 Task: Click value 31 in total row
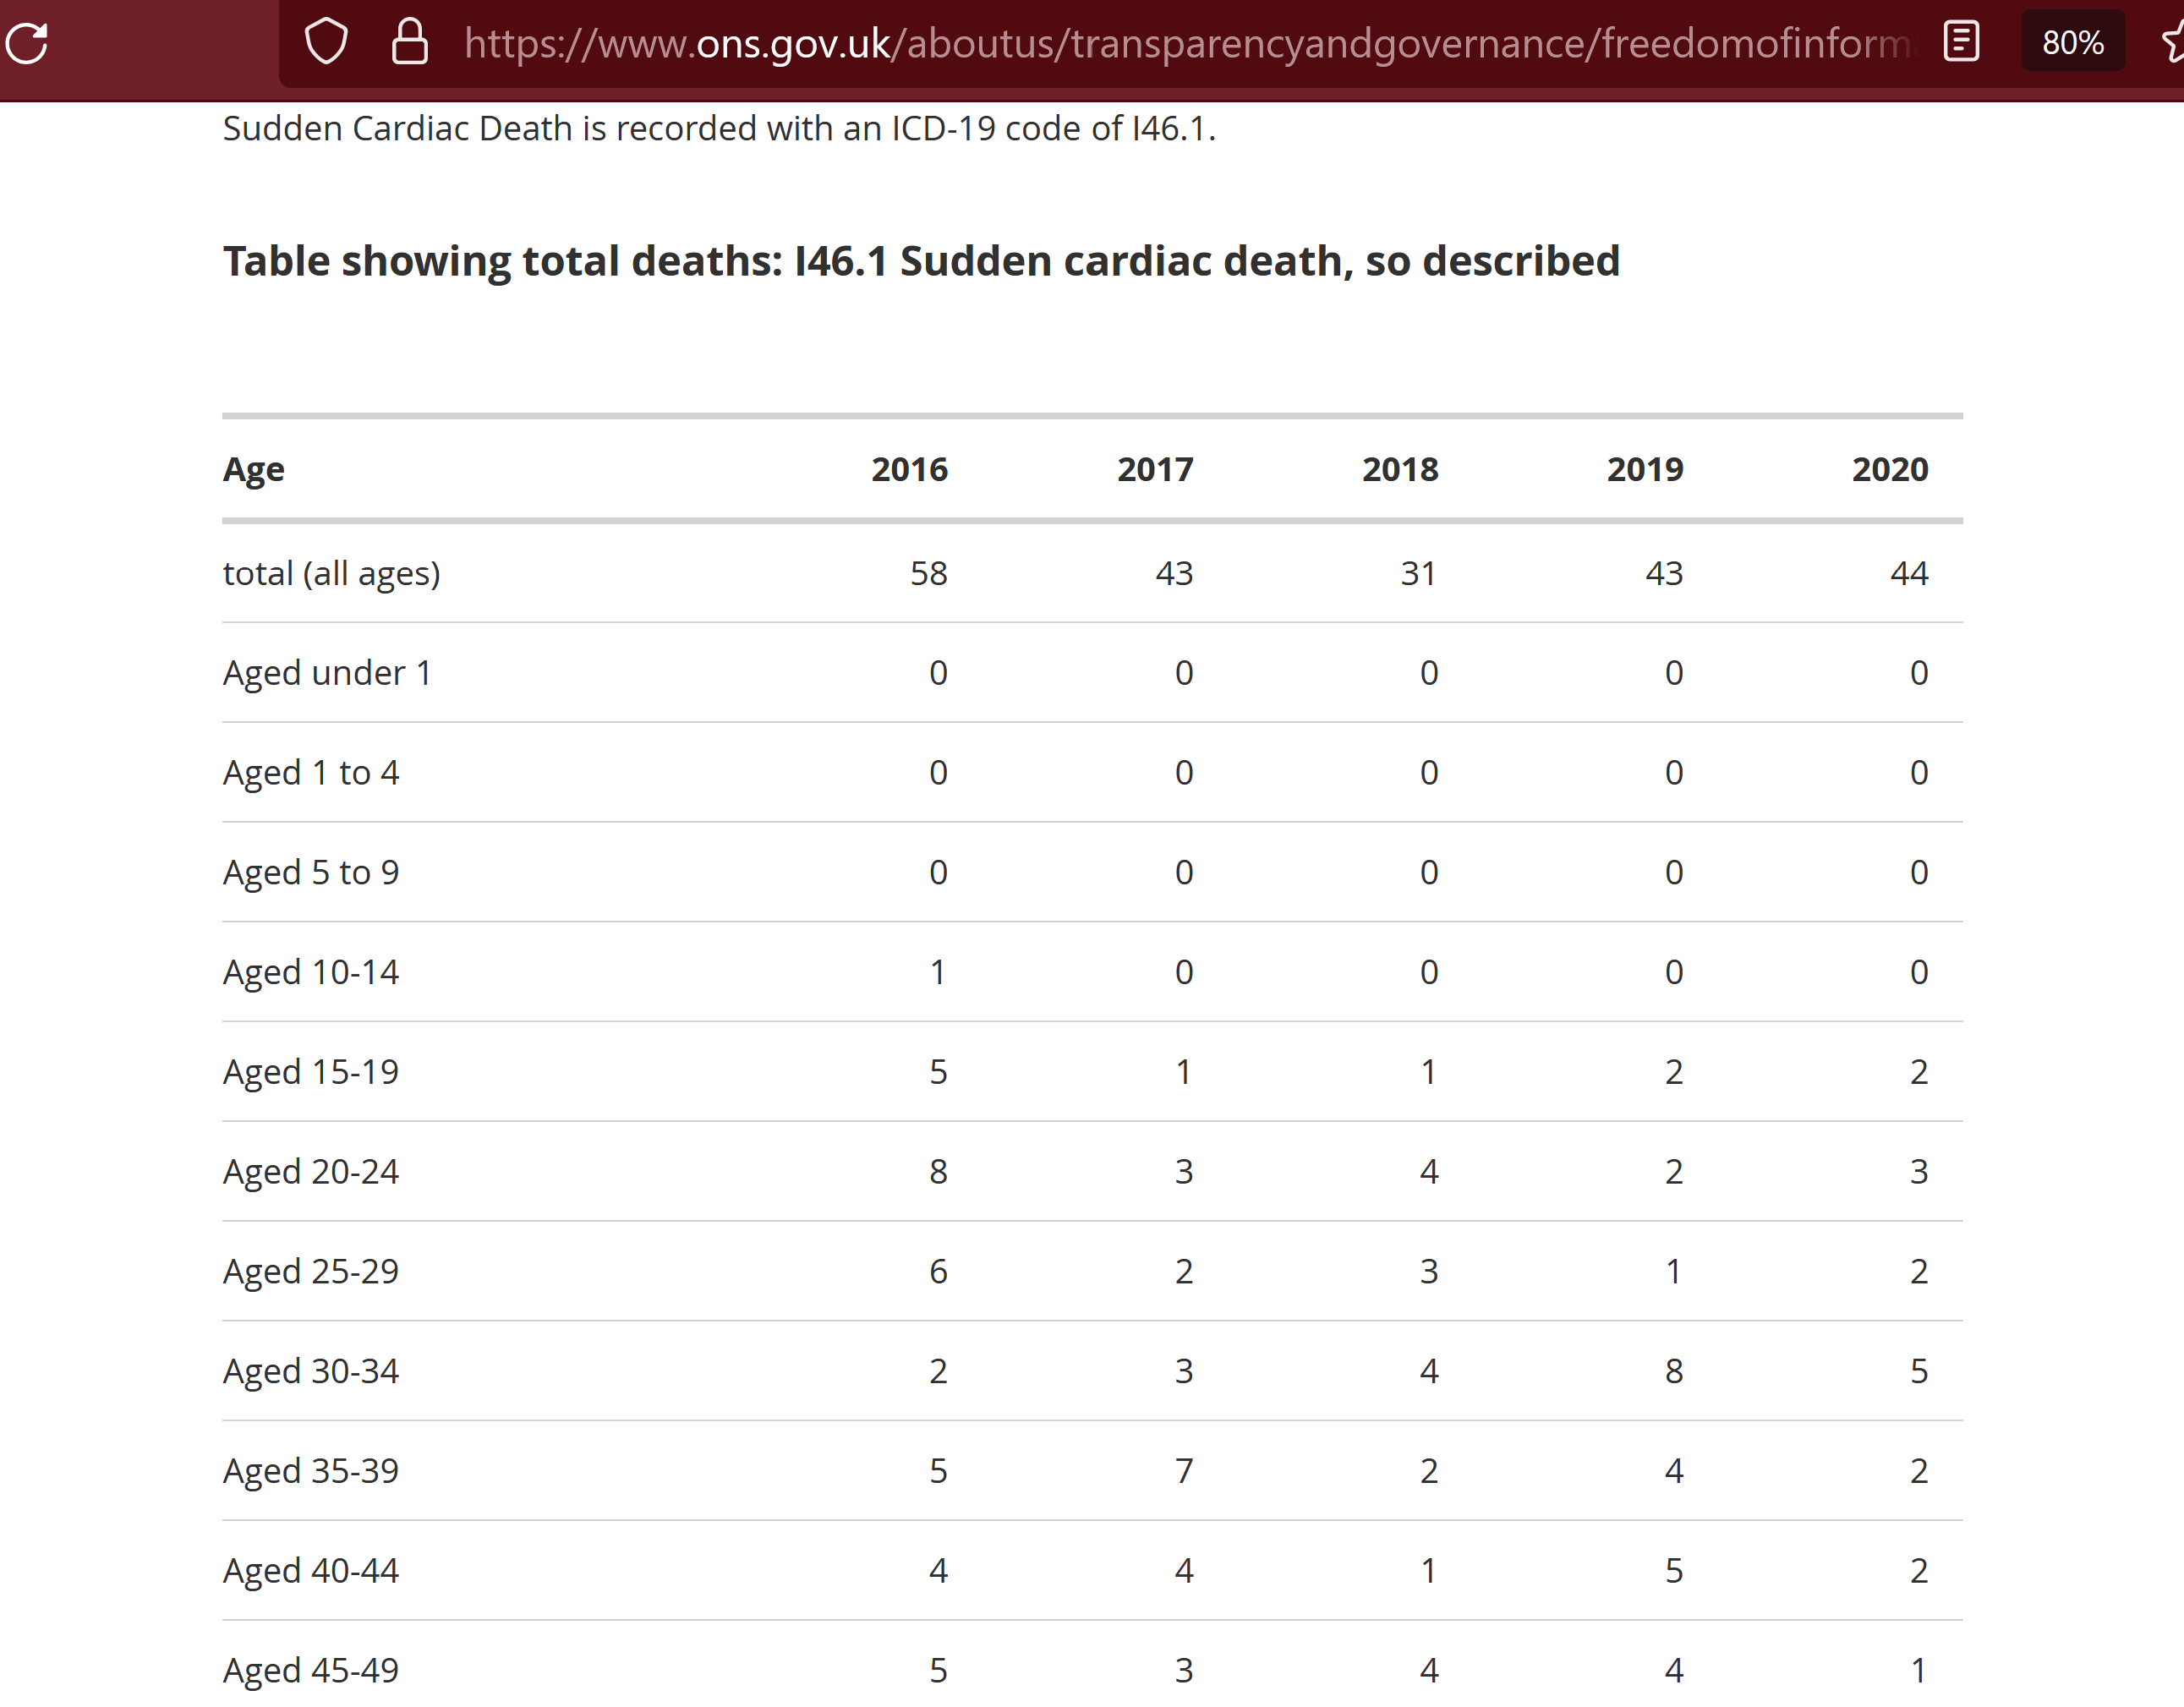point(1419,573)
